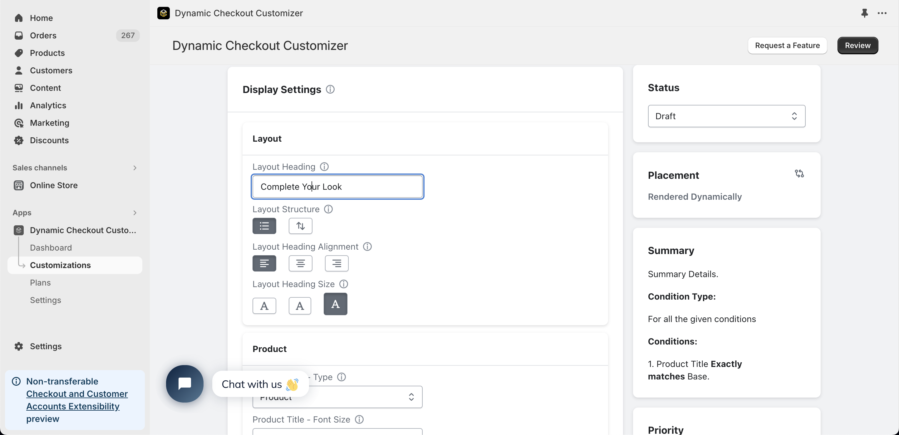Click the Display Settings info icon
This screenshot has height=435, width=899.
pos(330,89)
